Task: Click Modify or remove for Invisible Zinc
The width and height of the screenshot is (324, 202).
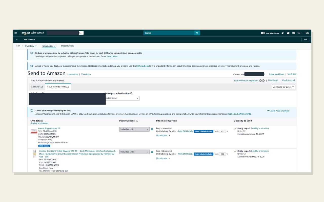Action: (x=260, y=151)
